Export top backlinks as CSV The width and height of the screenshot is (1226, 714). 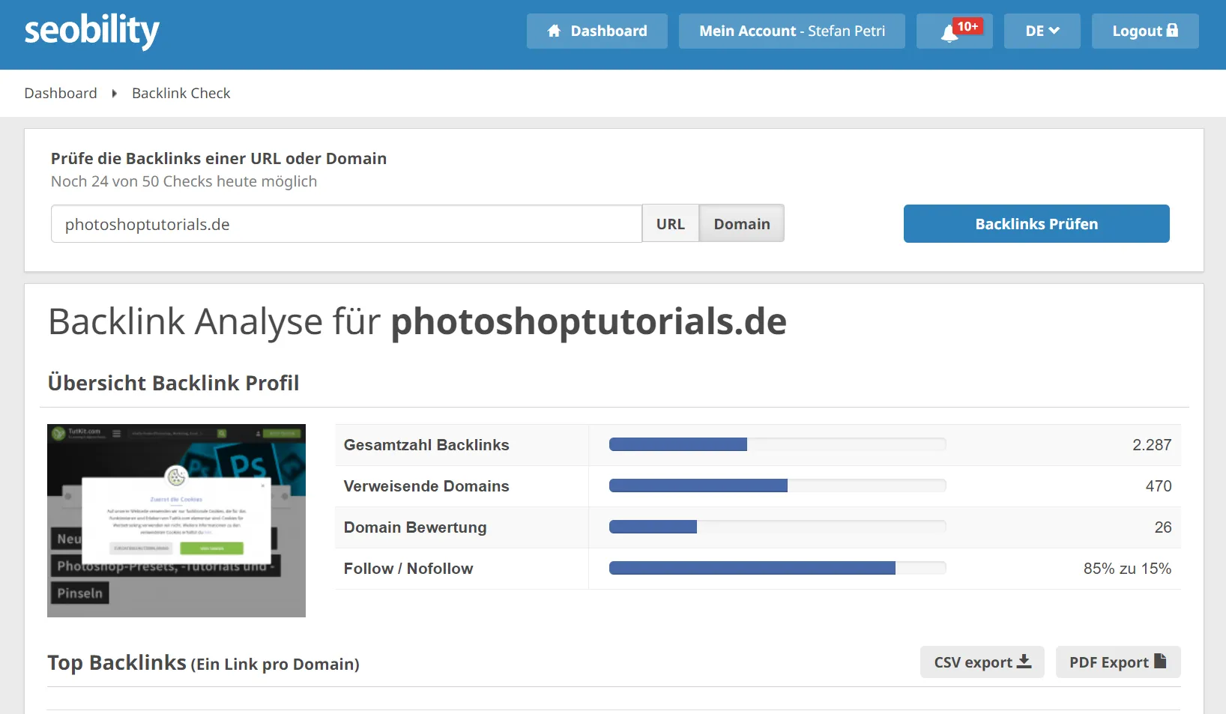tap(982, 662)
